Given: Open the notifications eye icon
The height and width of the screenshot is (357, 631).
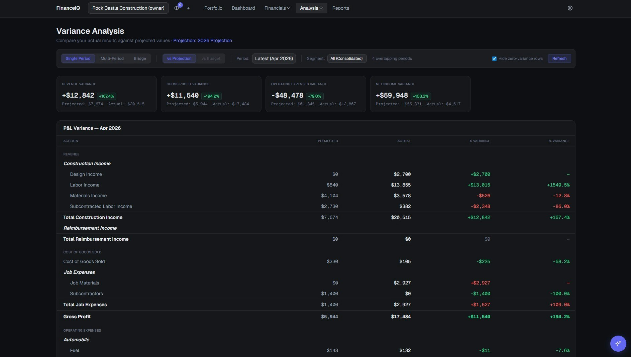Looking at the screenshot, I should pyautogui.click(x=177, y=8).
